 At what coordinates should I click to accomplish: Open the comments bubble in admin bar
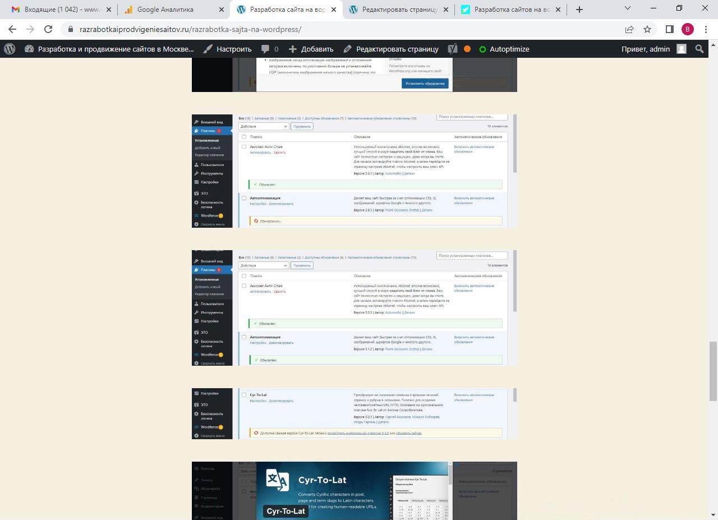click(269, 49)
